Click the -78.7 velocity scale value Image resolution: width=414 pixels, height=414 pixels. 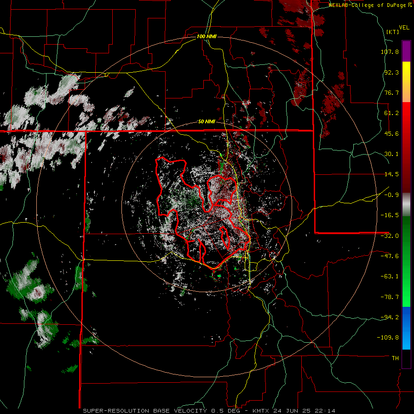390,297
